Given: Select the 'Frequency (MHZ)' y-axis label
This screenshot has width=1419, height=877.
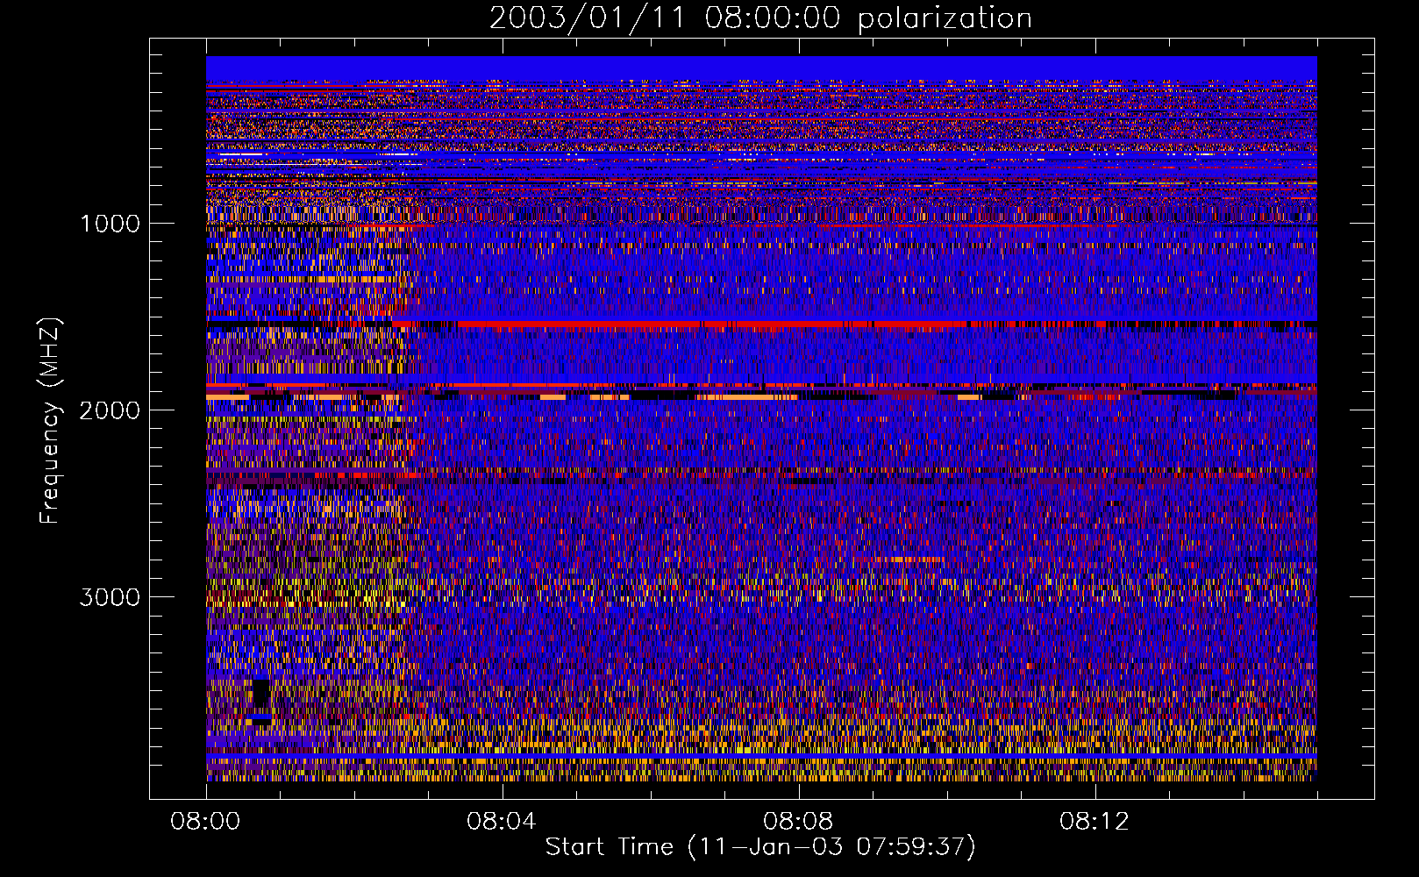Looking at the screenshot, I should [x=51, y=420].
